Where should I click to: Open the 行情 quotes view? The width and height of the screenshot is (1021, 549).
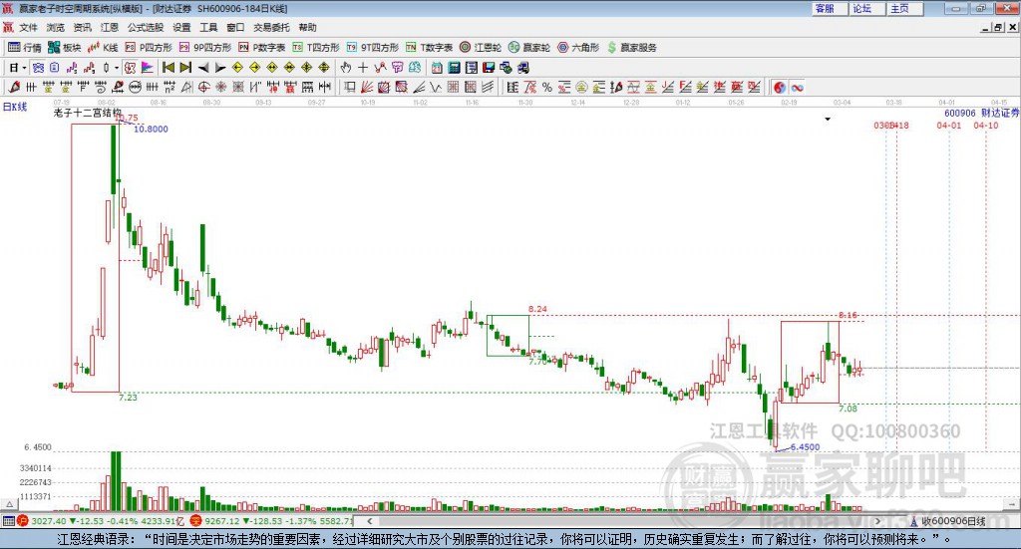coord(25,48)
